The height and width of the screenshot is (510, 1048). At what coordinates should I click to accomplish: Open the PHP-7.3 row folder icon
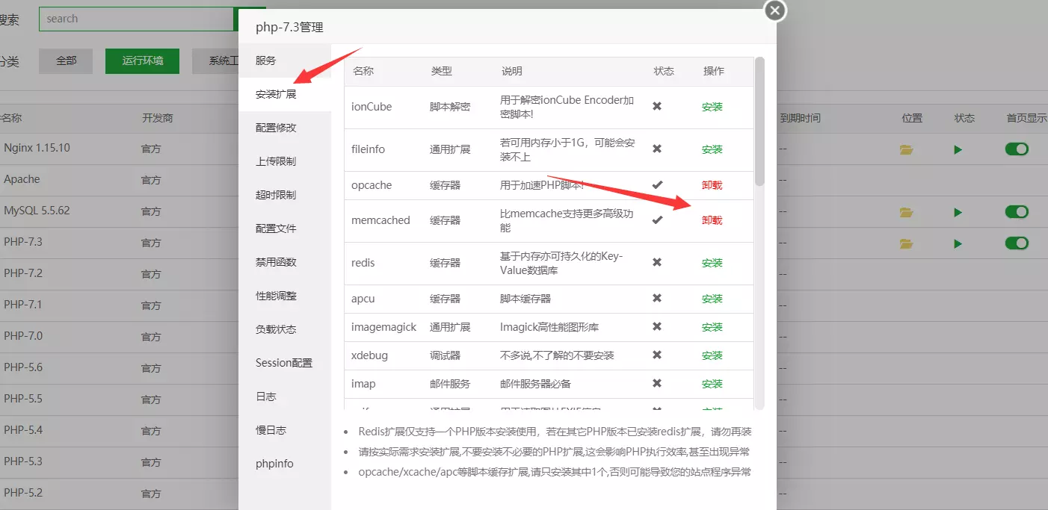point(907,243)
